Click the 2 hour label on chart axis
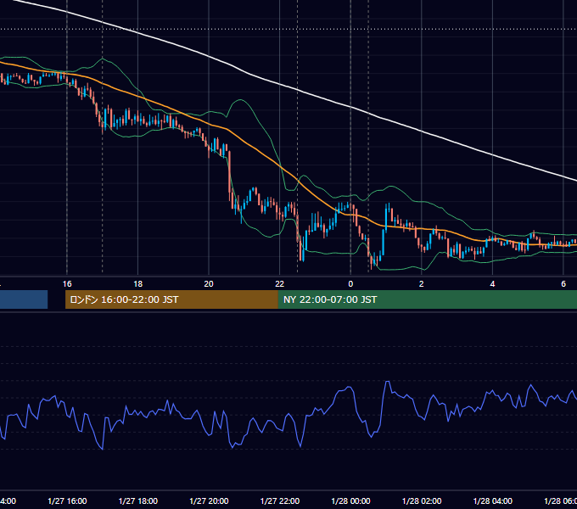This screenshot has width=577, height=509. point(422,284)
